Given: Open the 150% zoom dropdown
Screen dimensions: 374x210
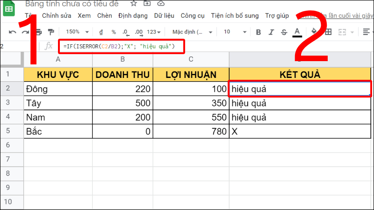Looking at the screenshot, I should (x=76, y=32).
